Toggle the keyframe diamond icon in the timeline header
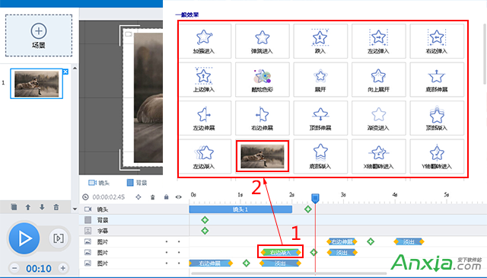Screen dimensions: 487x278 pos(138,197)
